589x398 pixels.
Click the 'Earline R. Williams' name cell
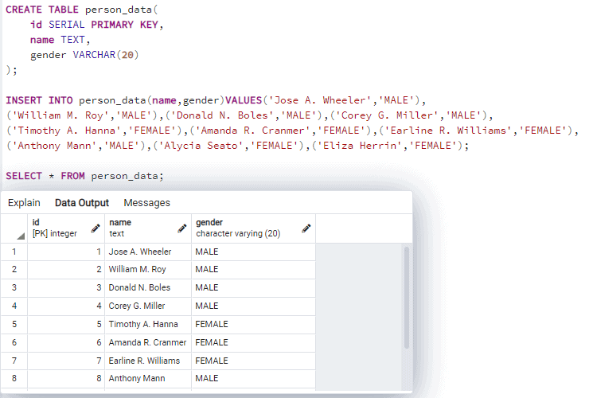(148, 361)
